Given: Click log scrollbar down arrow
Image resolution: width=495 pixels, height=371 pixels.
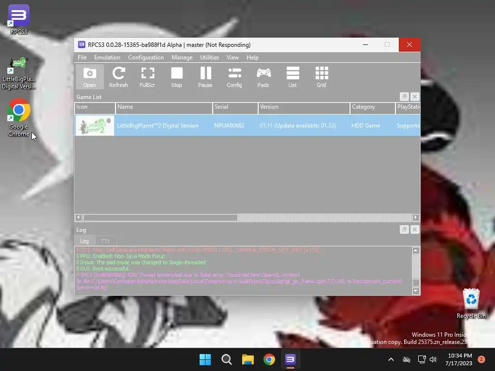Looking at the screenshot, I should coord(416,291).
